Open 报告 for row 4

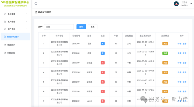(184, 72)
